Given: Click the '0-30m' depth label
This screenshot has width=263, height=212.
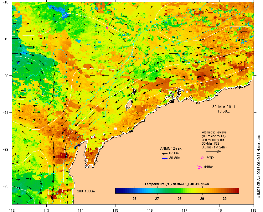Looking at the screenshot, I should pos(174,153).
